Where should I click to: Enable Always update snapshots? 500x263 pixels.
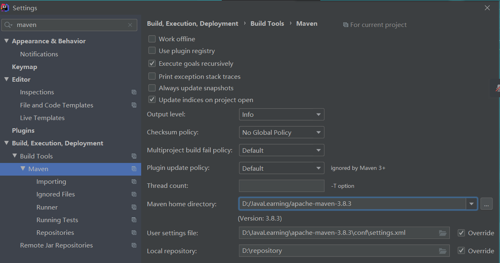(152, 88)
